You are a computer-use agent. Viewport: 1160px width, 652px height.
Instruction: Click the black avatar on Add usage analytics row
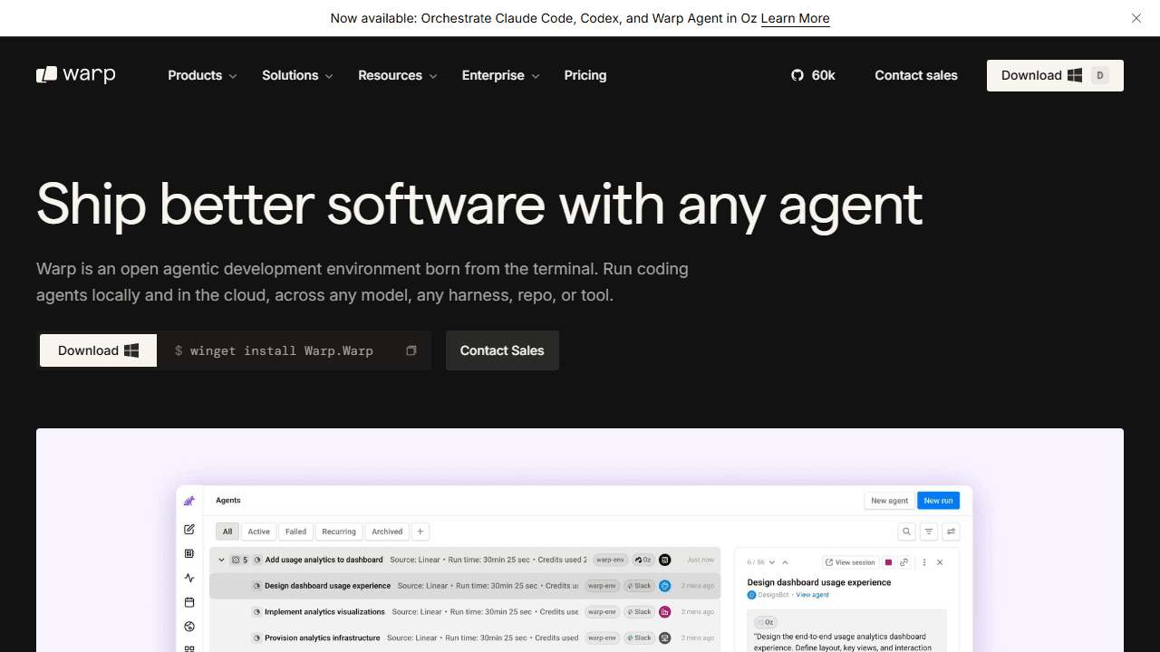[665, 560]
